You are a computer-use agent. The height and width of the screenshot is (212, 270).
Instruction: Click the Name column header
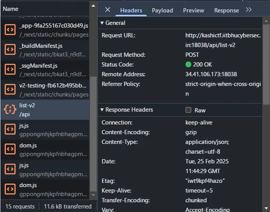(x=11, y=9)
